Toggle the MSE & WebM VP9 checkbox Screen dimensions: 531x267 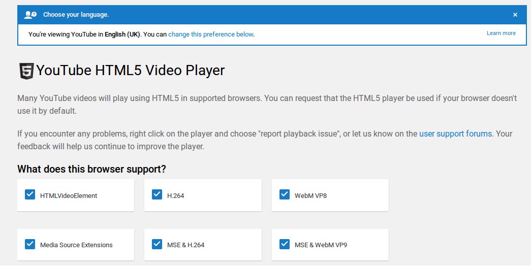point(285,244)
